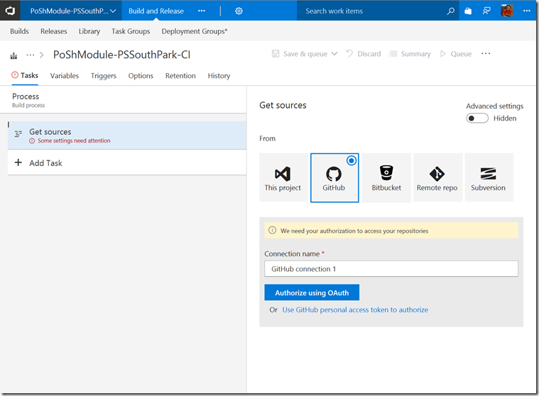The height and width of the screenshot is (396, 539).
Task: Open the feedback chat icon
Action: (x=486, y=11)
